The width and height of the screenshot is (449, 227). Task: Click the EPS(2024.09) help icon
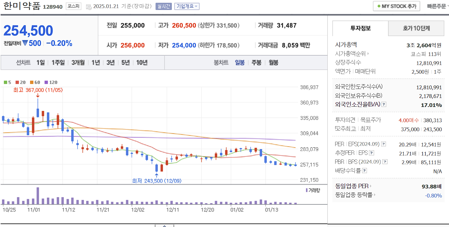[x=384, y=144]
